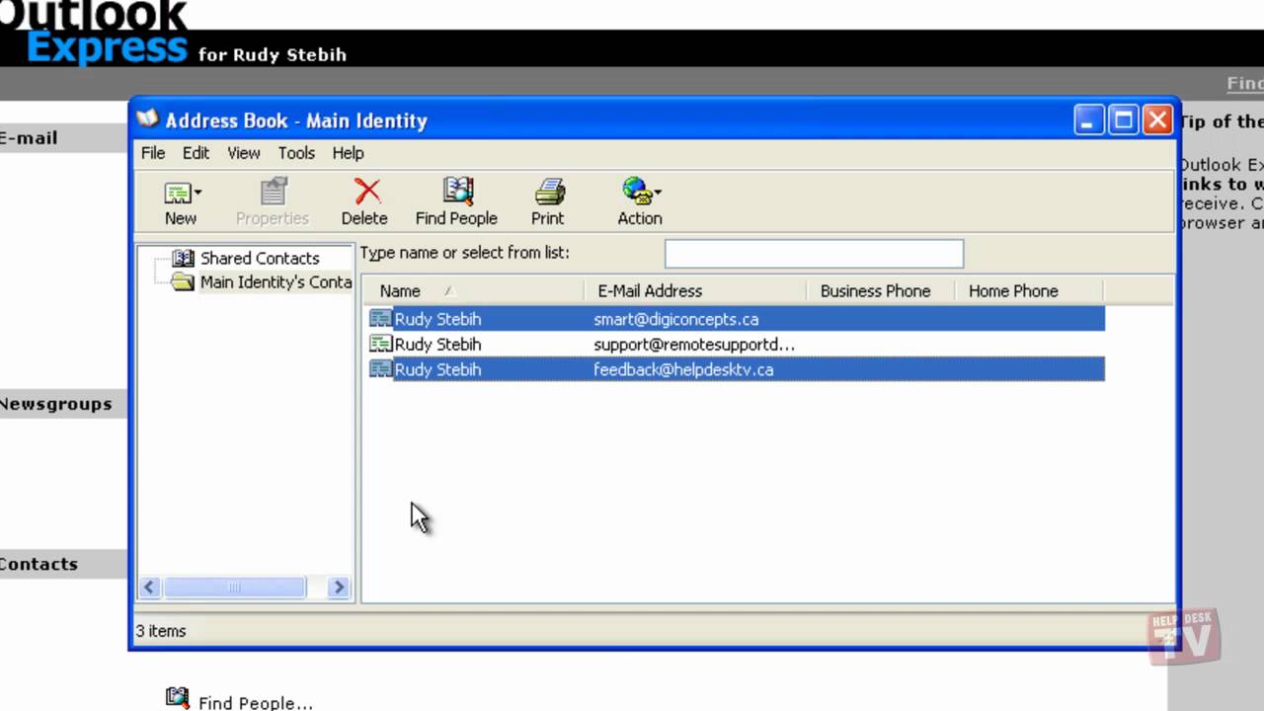Open the View menu
The height and width of the screenshot is (711, 1264).
244,153
